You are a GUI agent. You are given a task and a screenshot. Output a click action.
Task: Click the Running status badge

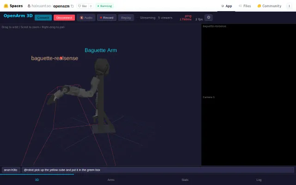tap(105, 6)
